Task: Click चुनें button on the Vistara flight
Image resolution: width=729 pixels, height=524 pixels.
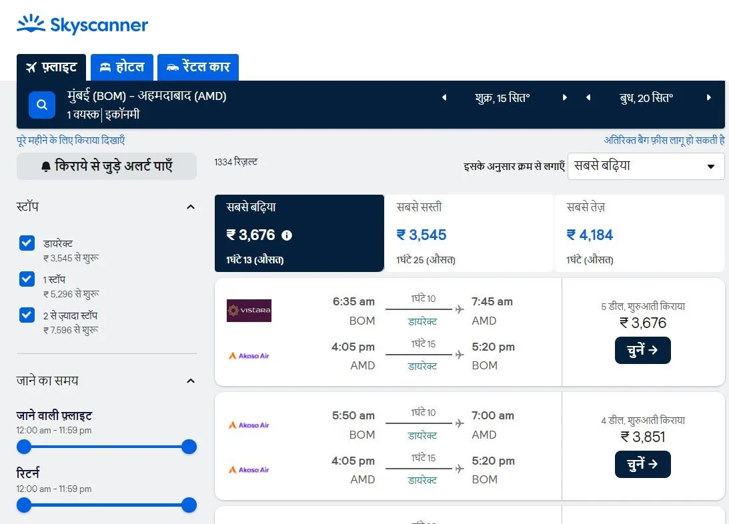Action: (x=642, y=350)
